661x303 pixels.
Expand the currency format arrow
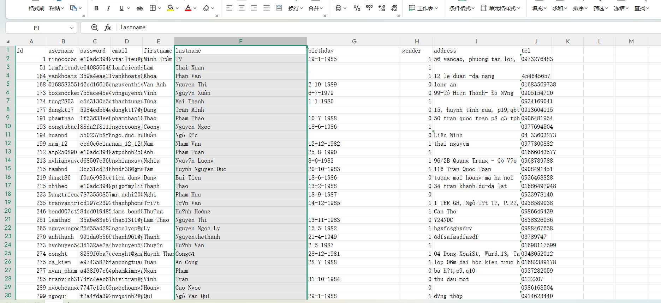tap(345, 8)
